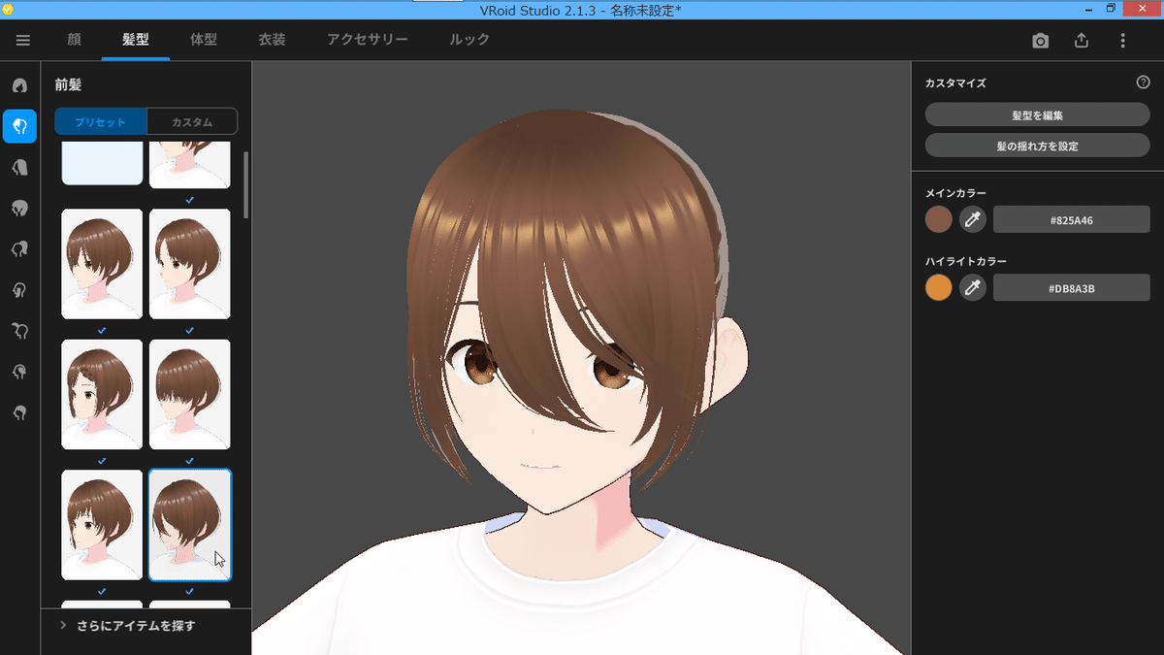
Task: Select the side hair category icon
Action: click(19, 208)
